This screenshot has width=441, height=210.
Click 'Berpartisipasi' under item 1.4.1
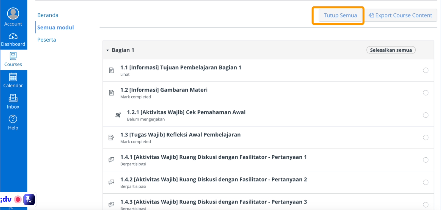coord(133,164)
